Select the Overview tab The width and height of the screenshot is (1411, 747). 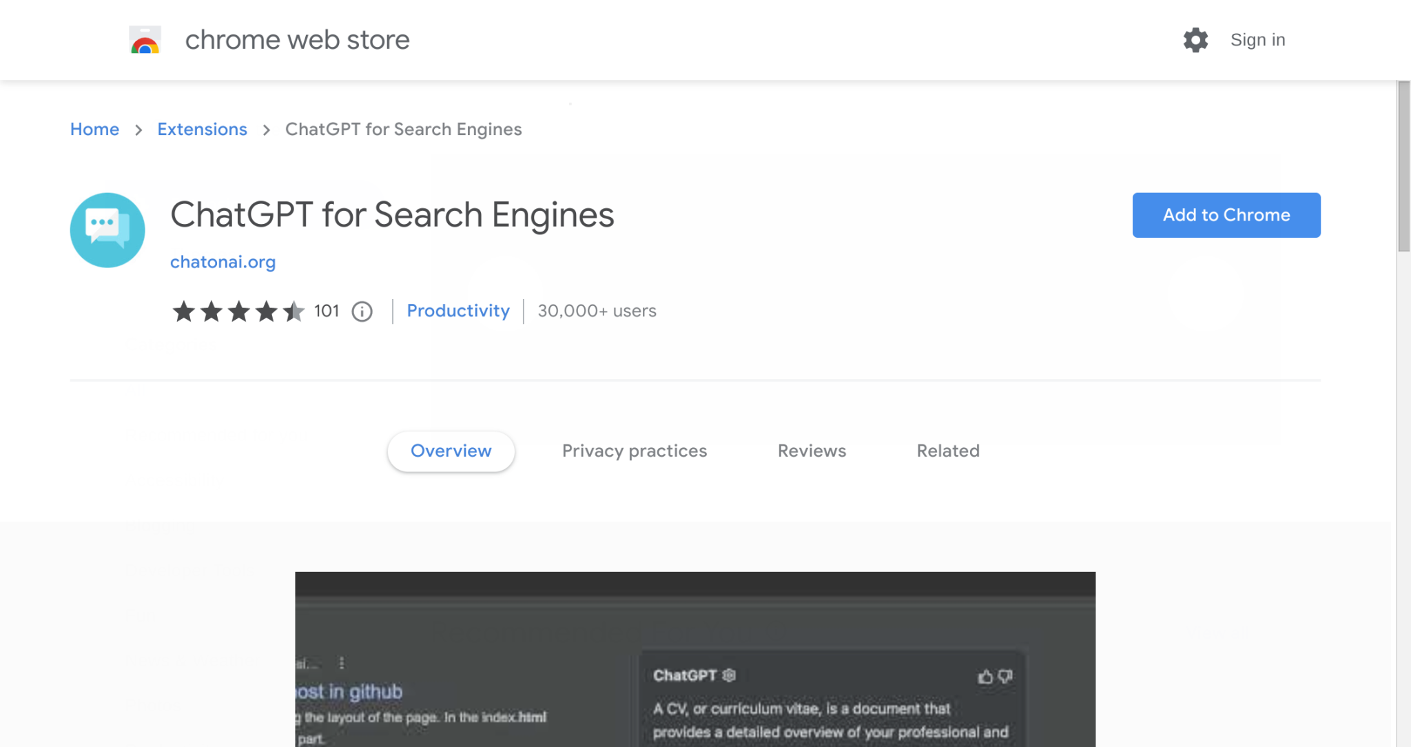451,451
